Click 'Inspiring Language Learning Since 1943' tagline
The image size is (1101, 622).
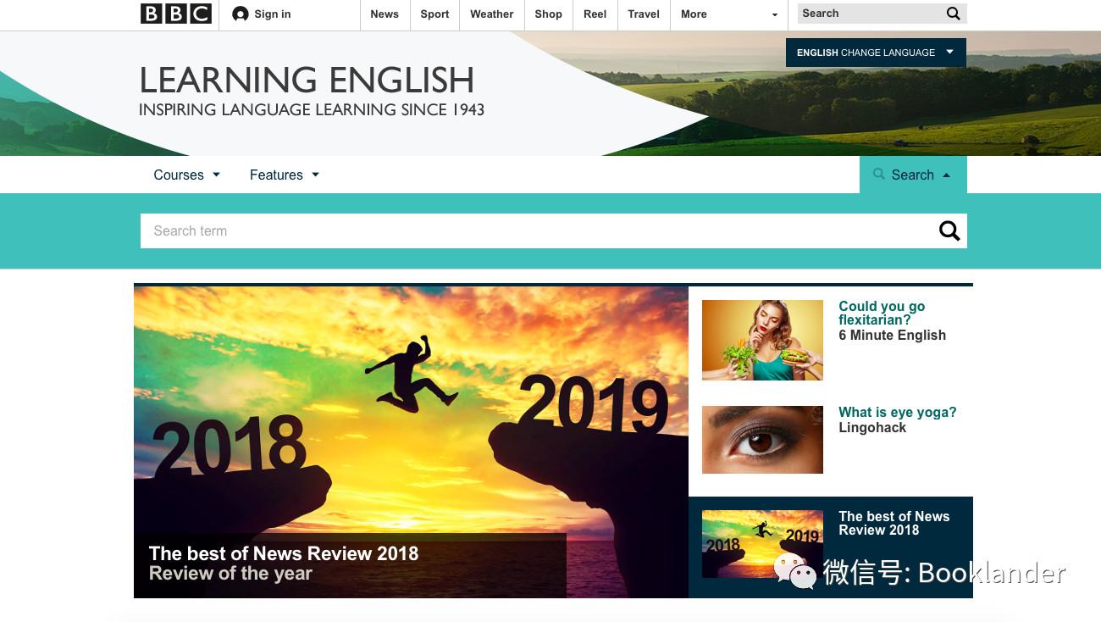[312, 109]
